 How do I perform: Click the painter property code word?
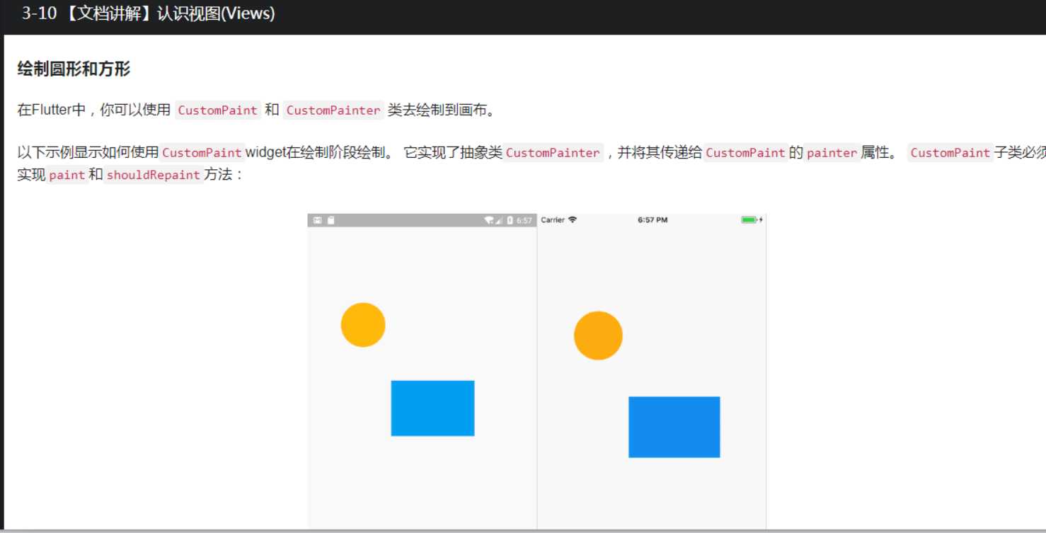click(x=832, y=152)
